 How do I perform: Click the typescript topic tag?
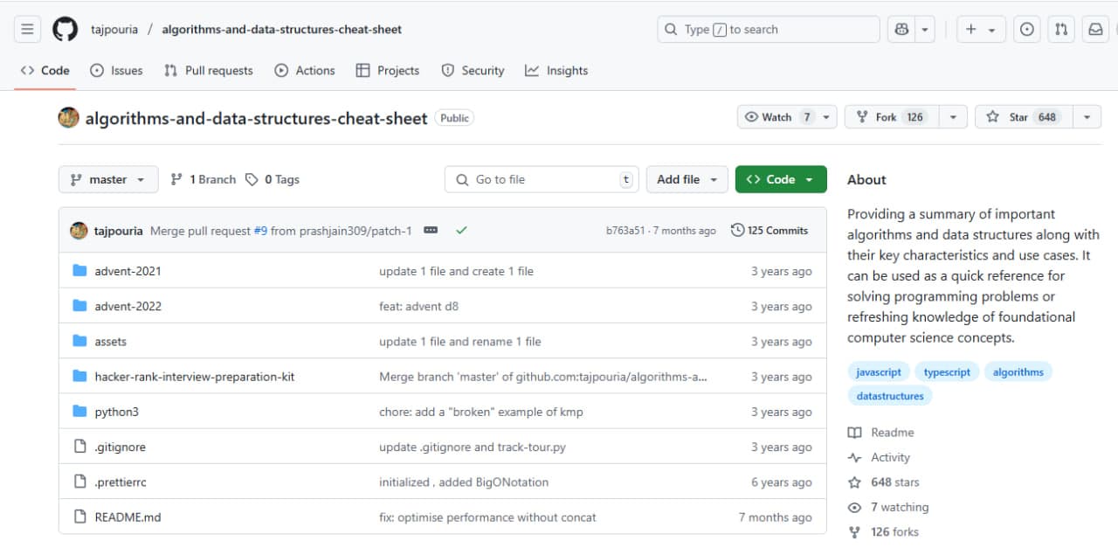pos(947,371)
